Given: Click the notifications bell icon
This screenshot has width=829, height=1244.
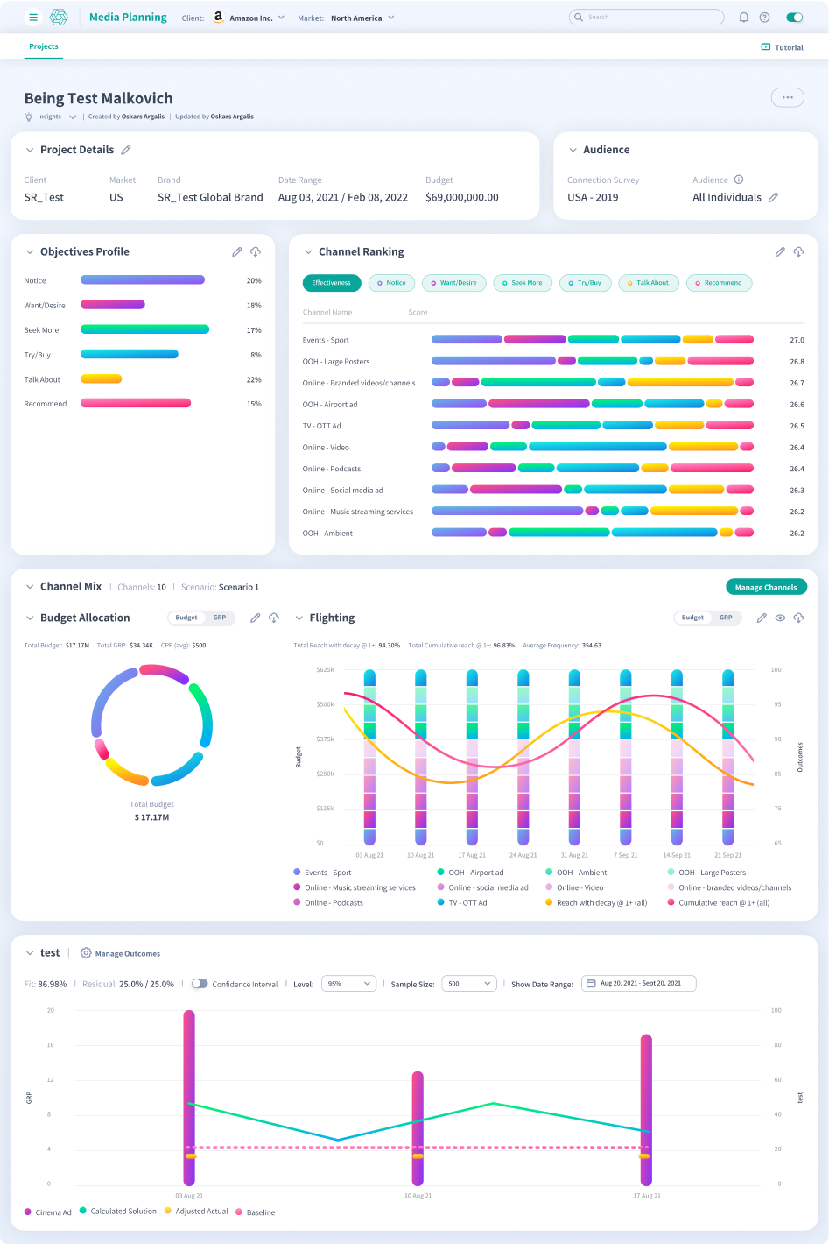Looking at the screenshot, I should pyautogui.click(x=744, y=18).
